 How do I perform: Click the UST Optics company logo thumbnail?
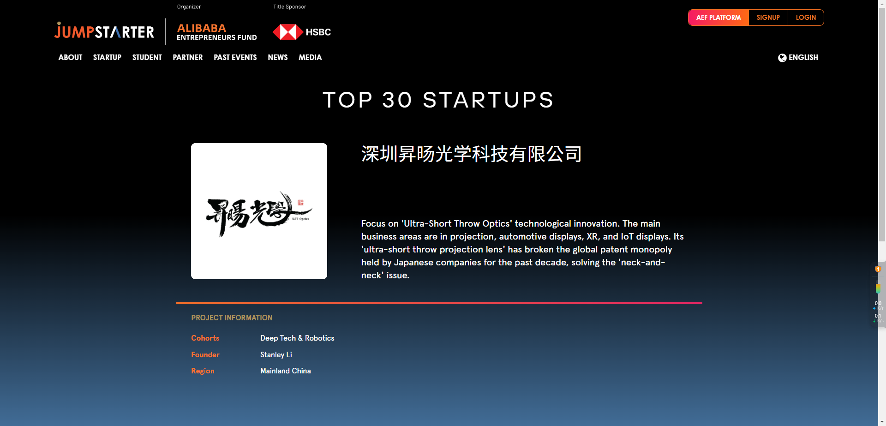click(259, 211)
